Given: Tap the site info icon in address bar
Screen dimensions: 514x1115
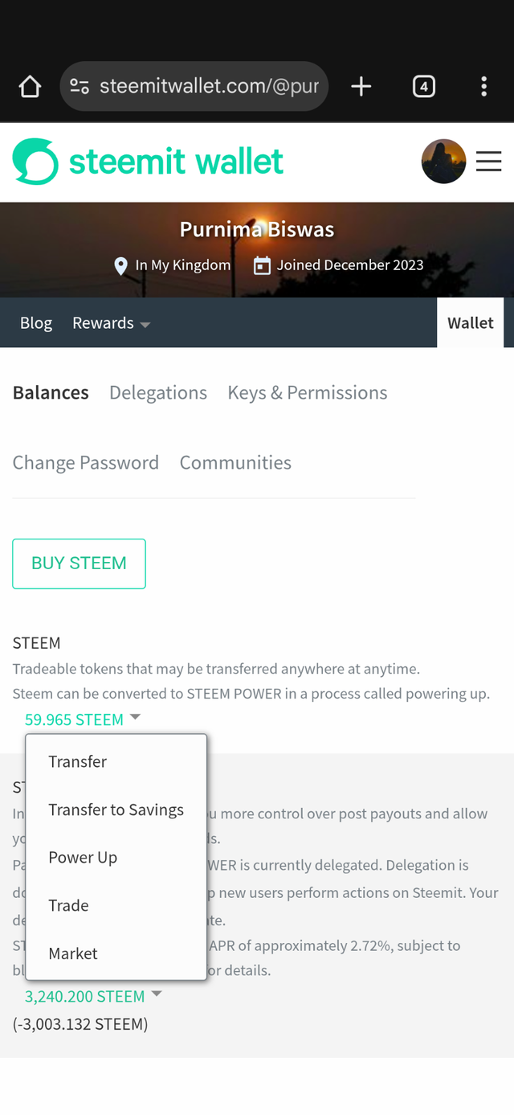Looking at the screenshot, I should (x=80, y=86).
